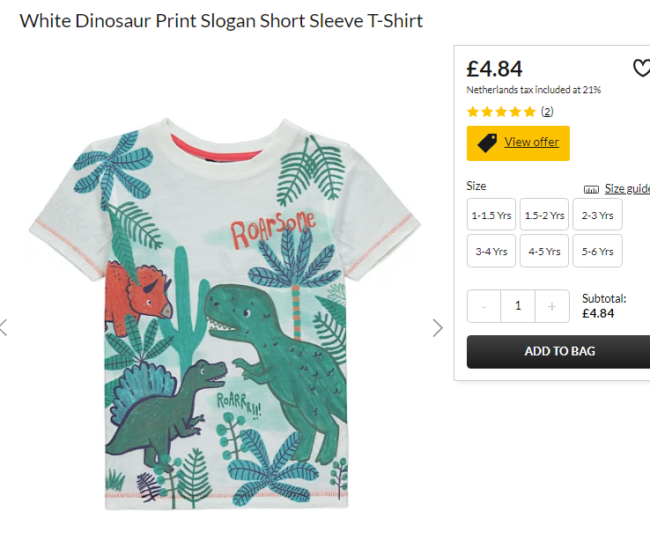Choose the 2-3 Yrs size option
This screenshot has width=650, height=534.
[597, 215]
